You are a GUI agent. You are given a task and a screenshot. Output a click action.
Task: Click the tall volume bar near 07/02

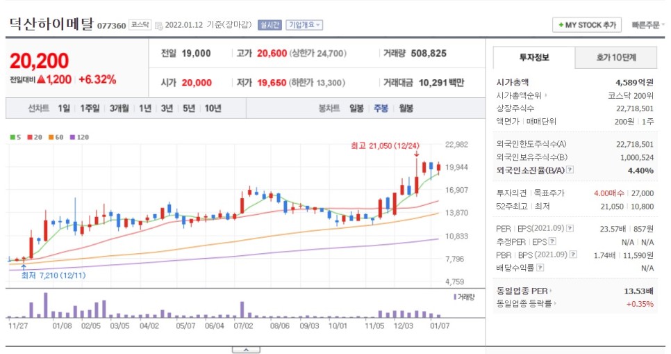click(x=242, y=309)
